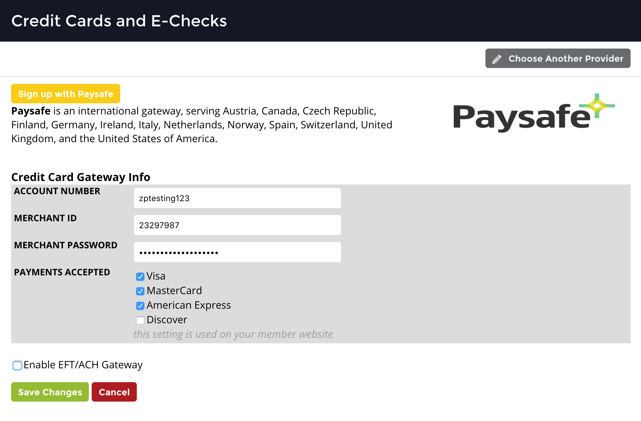This screenshot has width=641, height=421.
Task: Click the MERCHANT PASSWORD label
Action: pyautogui.click(x=66, y=245)
